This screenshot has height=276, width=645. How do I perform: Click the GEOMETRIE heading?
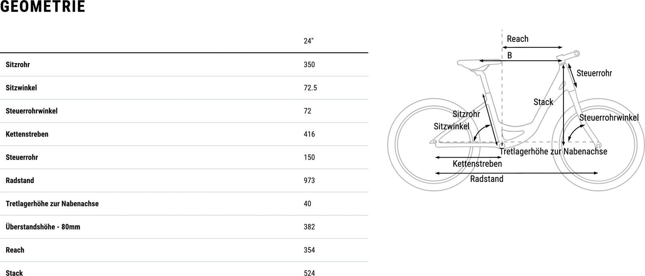43,7
